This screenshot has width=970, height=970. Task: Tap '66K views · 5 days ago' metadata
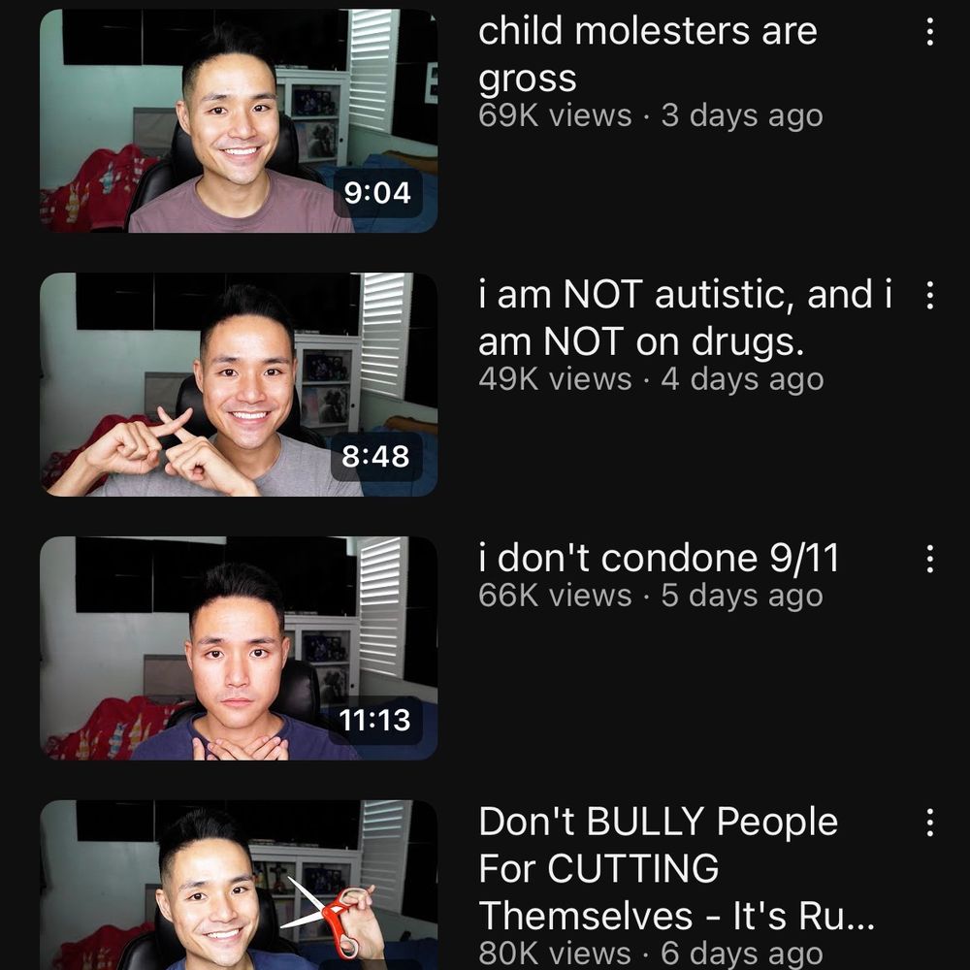coord(650,596)
